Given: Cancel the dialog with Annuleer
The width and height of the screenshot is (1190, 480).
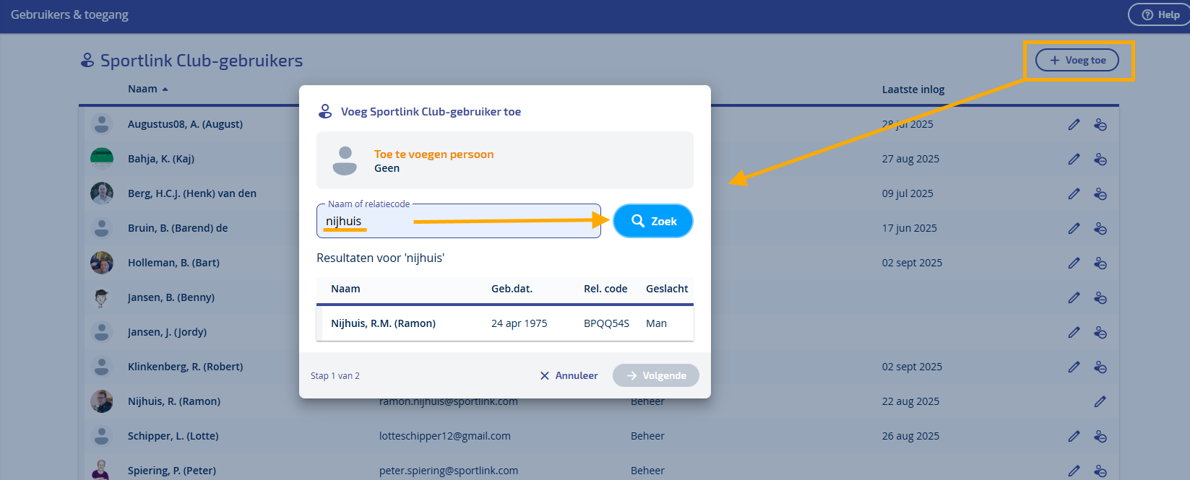Looking at the screenshot, I should [x=569, y=375].
